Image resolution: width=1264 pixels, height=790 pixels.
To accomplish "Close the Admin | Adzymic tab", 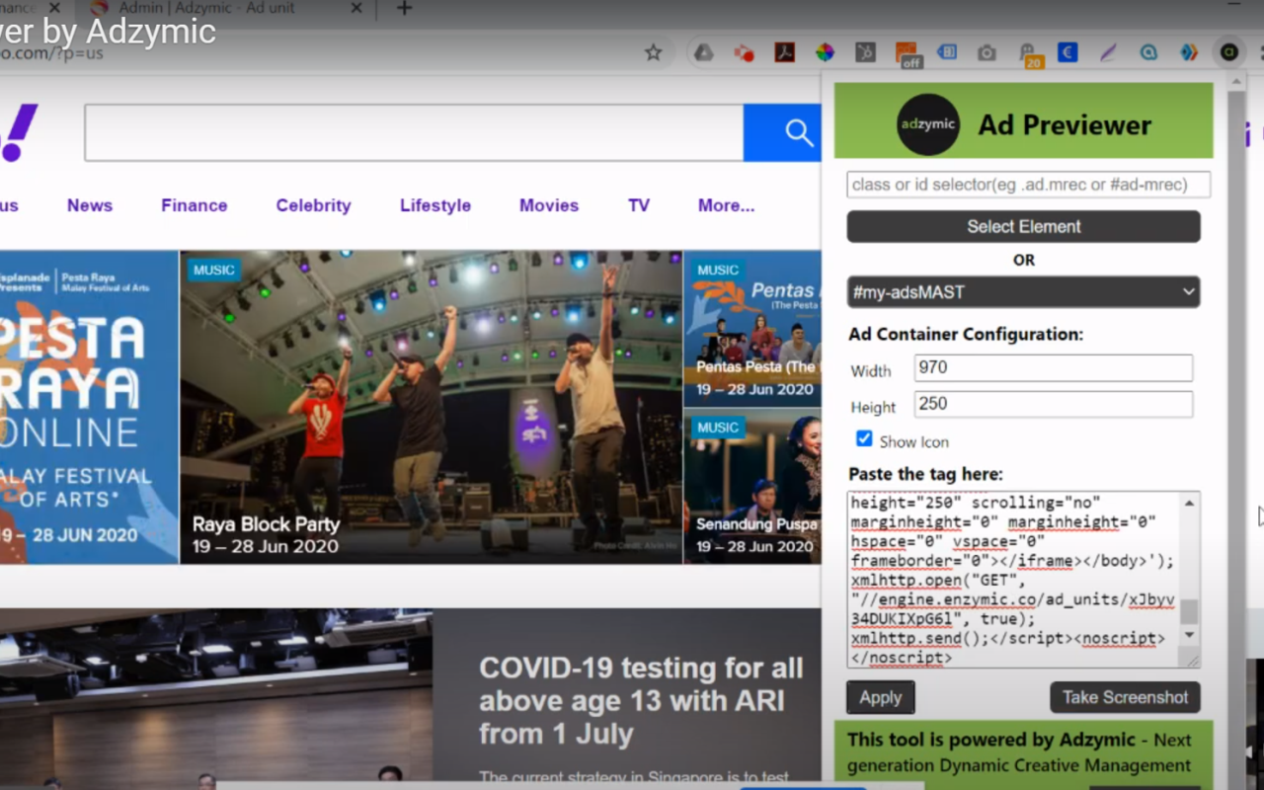I will [x=355, y=9].
